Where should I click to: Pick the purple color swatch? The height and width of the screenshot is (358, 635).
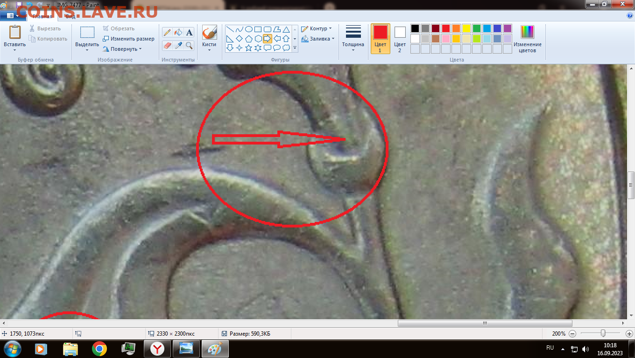point(508,28)
